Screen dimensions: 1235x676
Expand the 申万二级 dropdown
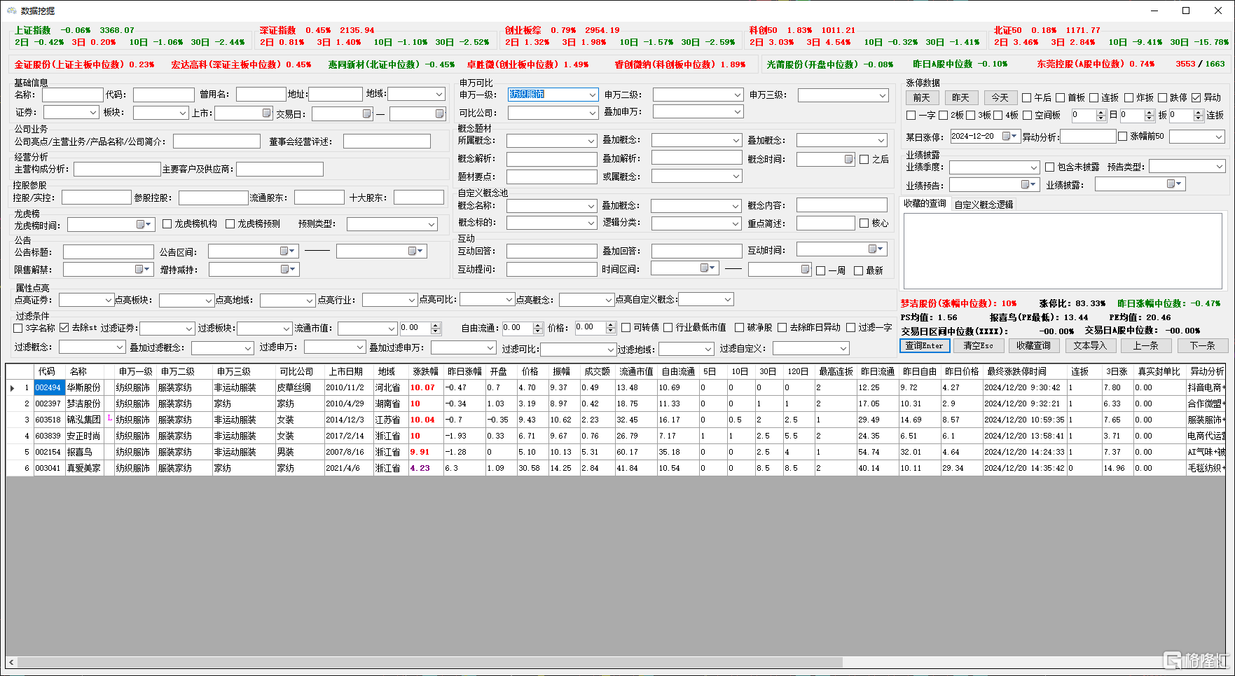coord(738,95)
